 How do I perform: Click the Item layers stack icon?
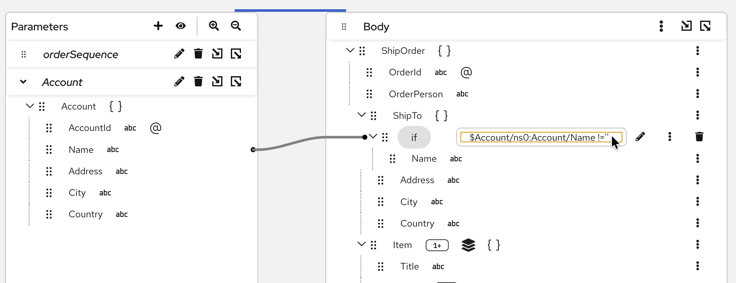pyautogui.click(x=468, y=245)
